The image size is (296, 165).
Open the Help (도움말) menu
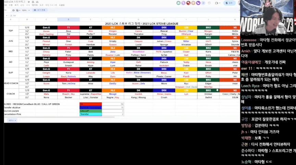[62, 5]
